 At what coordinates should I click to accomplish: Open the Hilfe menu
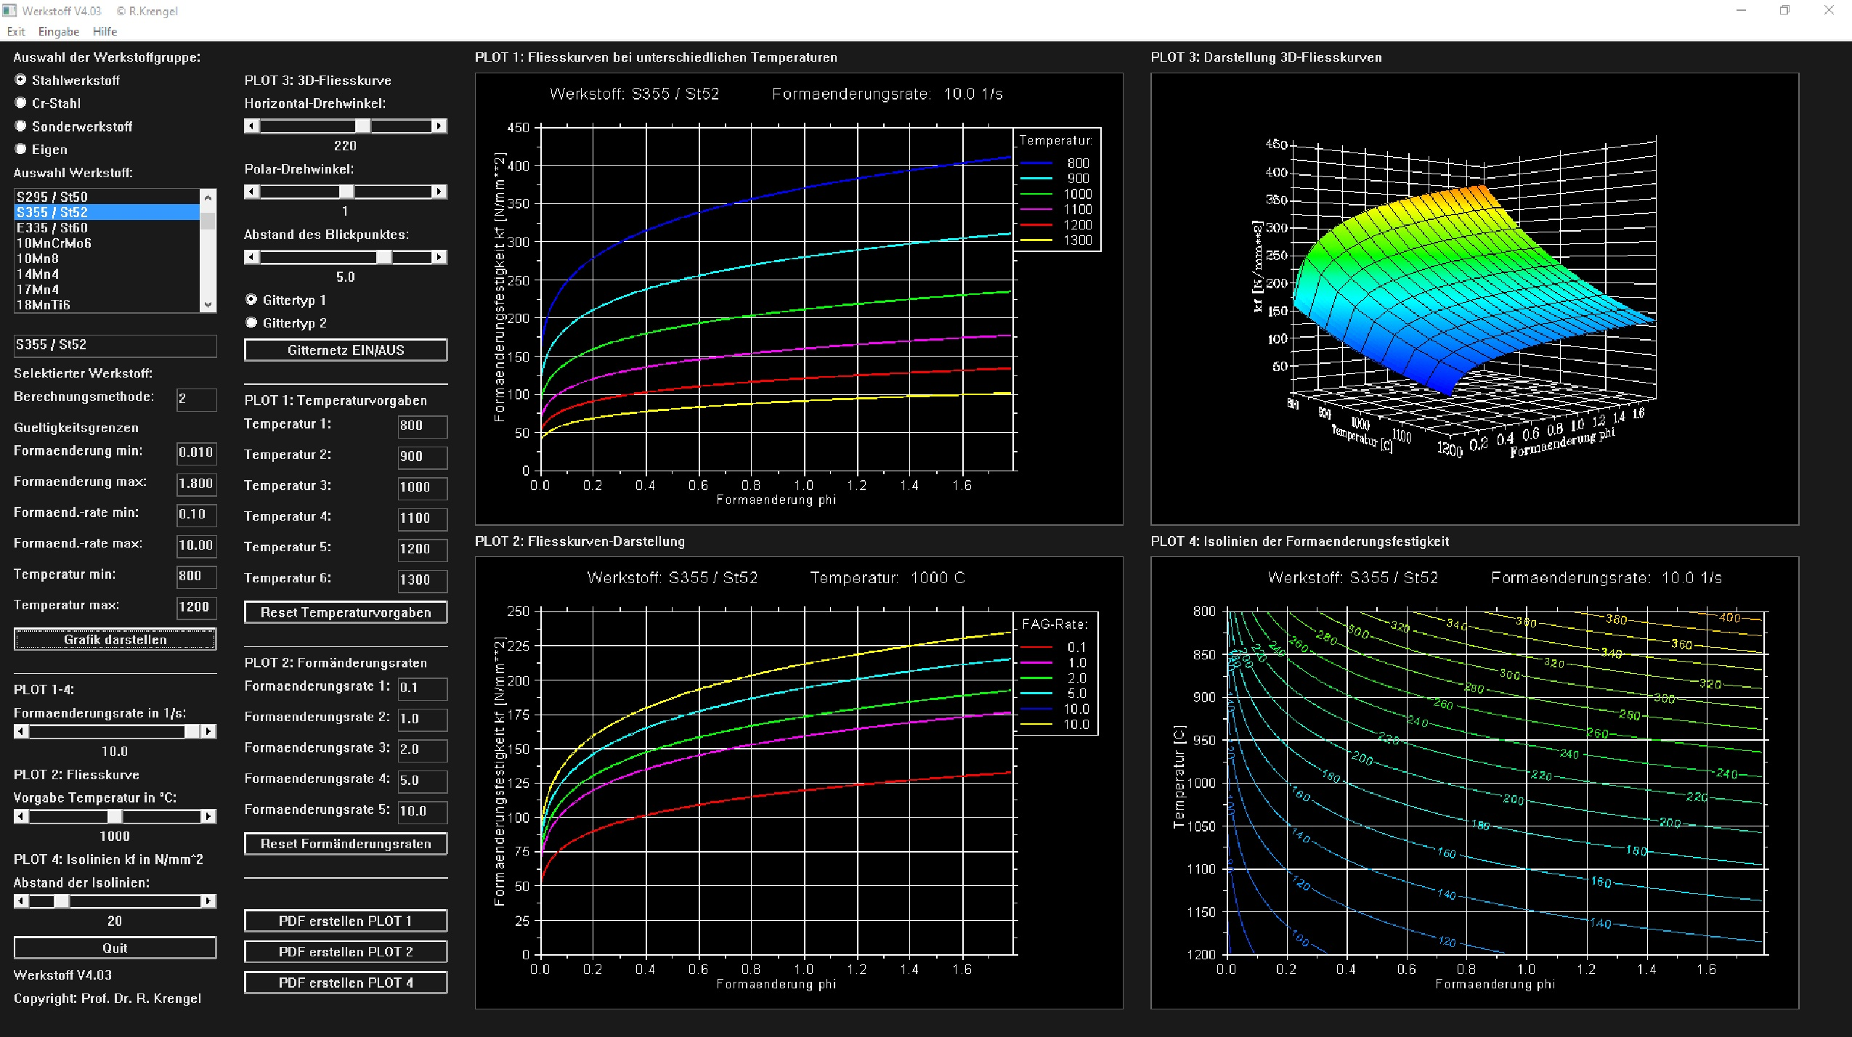[x=105, y=31]
